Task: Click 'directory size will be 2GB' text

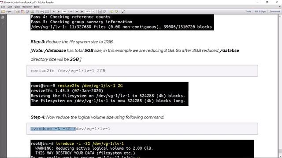Action: [56, 59]
